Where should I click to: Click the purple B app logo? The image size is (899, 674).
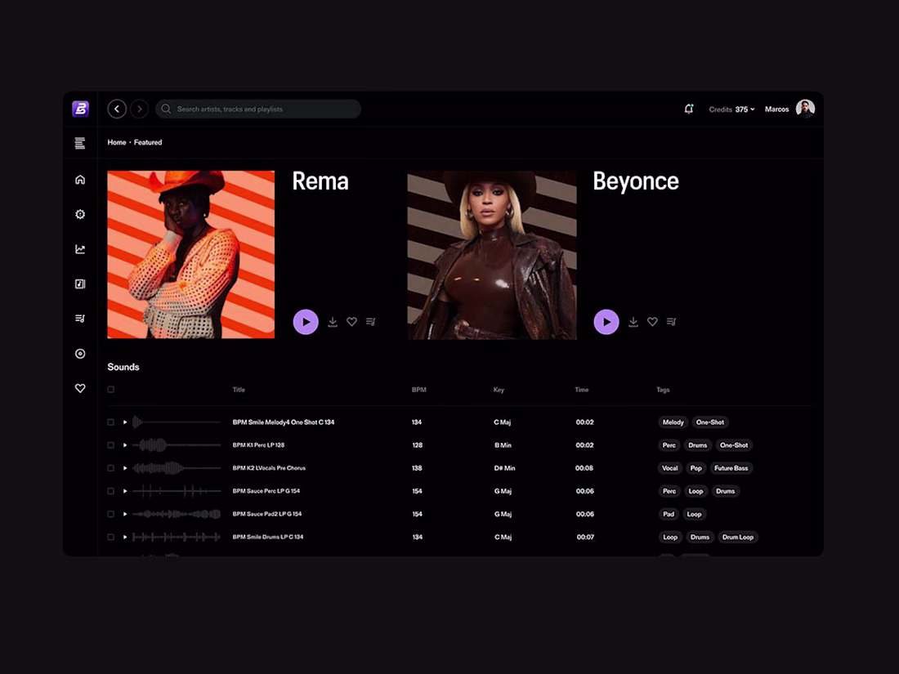coord(80,109)
